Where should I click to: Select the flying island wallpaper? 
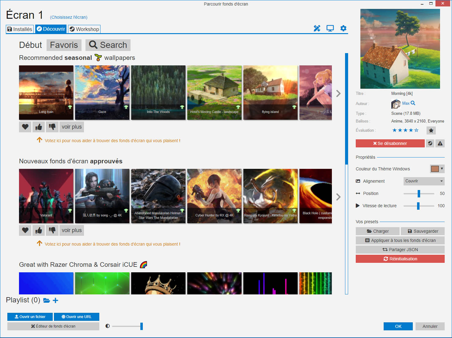(x=271, y=92)
